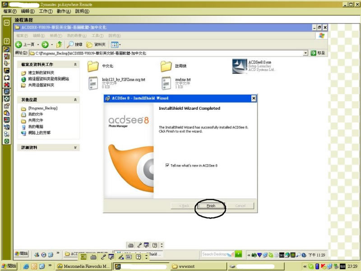The width and height of the screenshot is (361, 271).
Task: Close the ACDSee 8 InstallShield Wizard dialog
Action: 254,98
